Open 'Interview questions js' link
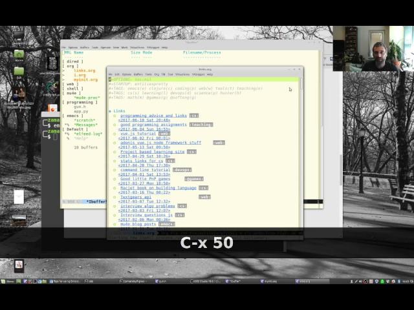The width and height of the screenshot is (414, 310). tap(147, 215)
